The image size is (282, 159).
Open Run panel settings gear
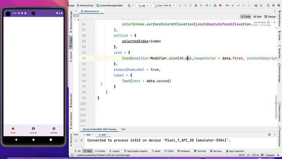[x=269, y=134]
